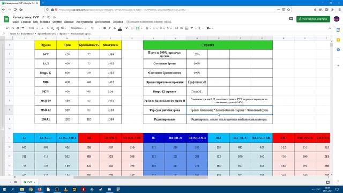
Task: Activate the paint format tool
Action: tap(23, 28)
